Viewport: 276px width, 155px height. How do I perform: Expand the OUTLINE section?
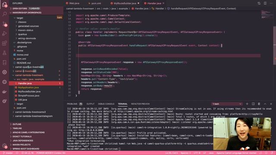(x=17, y=124)
